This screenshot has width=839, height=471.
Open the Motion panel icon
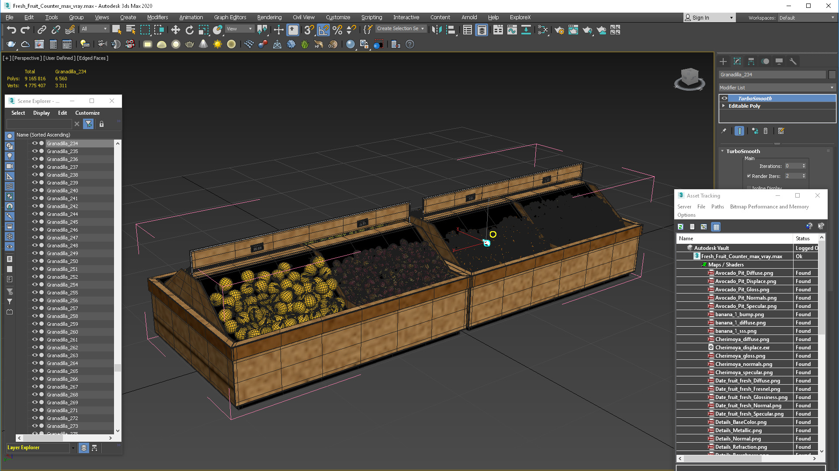[x=765, y=61]
